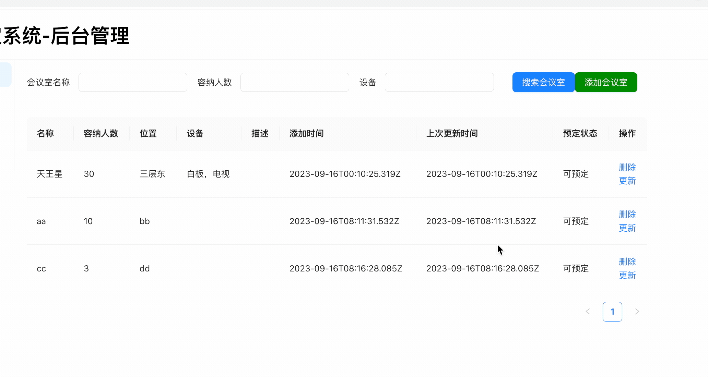Update the cc meeting room
The image size is (708, 377).
pos(627,276)
